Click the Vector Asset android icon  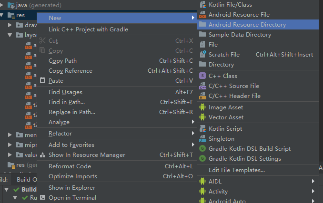click(x=202, y=117)
